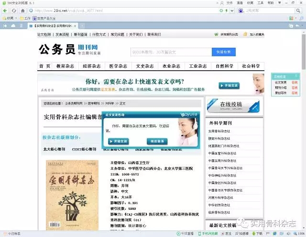Image resolution: width=306 pixels, height=237 pixels.
Task: Open the 工具 menu
Action: pos(260,3)
